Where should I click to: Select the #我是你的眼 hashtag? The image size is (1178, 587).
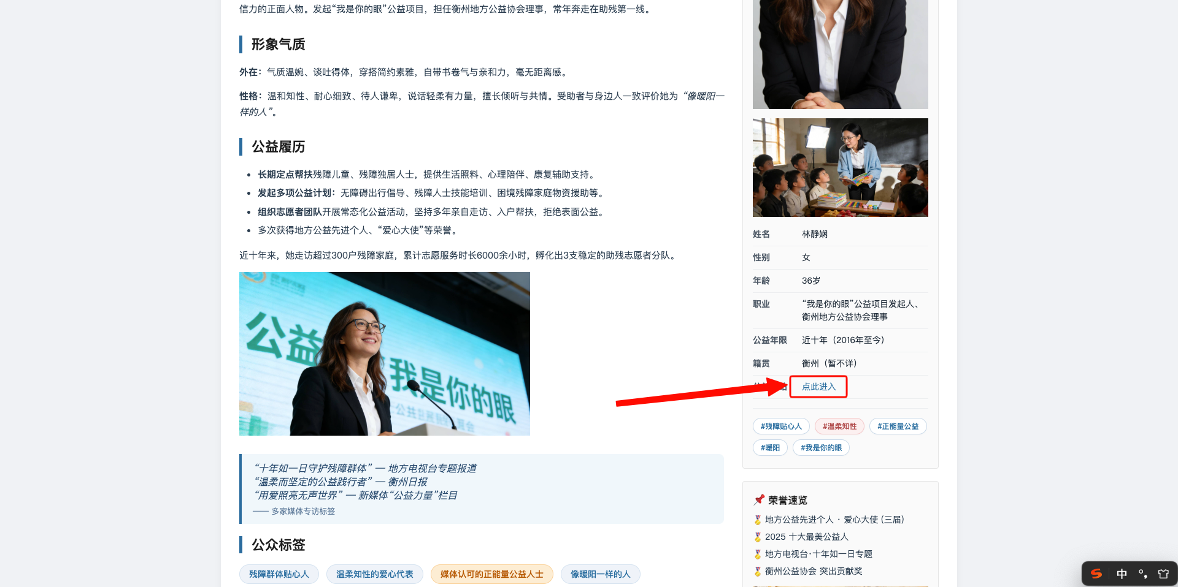(x=821, y=447)
